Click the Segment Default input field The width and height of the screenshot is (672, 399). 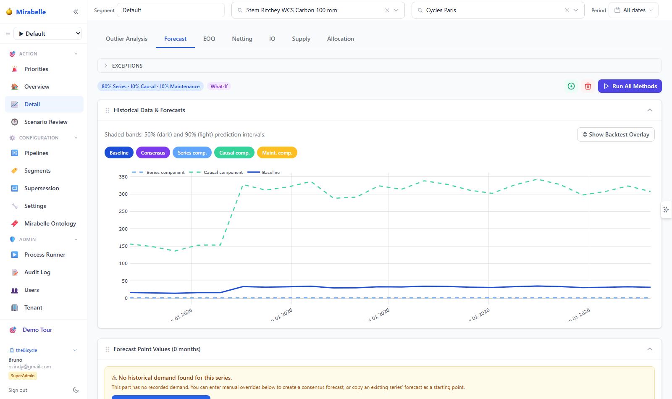[171, 10]
